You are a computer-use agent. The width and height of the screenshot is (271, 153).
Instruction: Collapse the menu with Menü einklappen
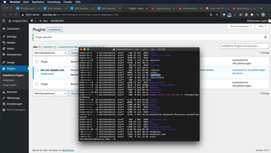(x=16, y=110)
